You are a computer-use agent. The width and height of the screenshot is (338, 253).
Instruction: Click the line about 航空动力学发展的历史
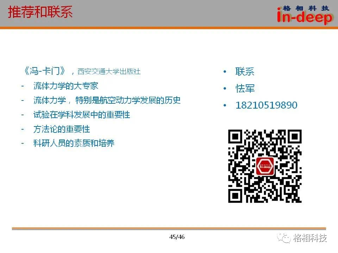click(107, 100)
